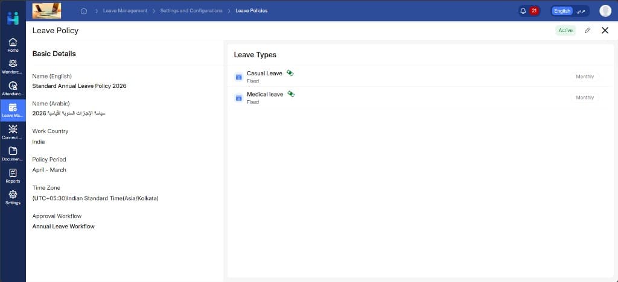Open user profile avatar
This screenshot has height=282, width=618.
coord(605,11)
